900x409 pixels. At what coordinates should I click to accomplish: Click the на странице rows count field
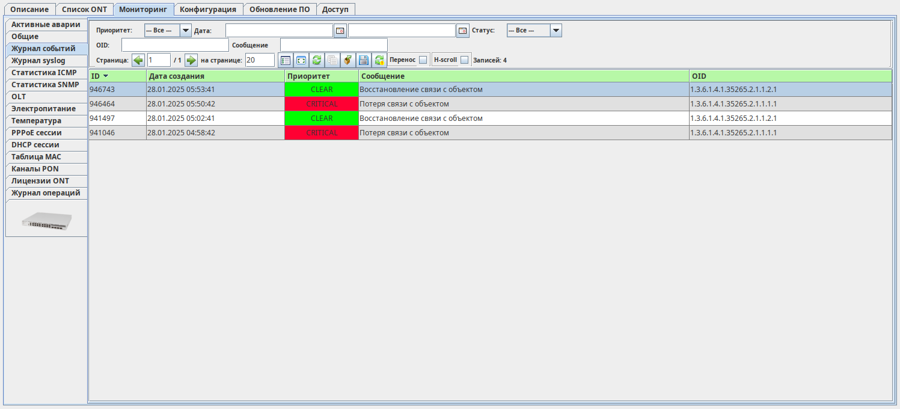260,60
